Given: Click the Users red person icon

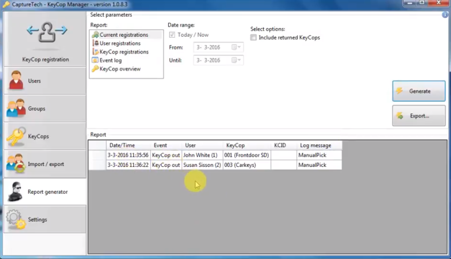Looking at the screenshot, I should click(16, 80).
